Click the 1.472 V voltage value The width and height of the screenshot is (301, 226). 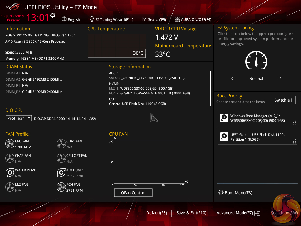pos(167,37)
